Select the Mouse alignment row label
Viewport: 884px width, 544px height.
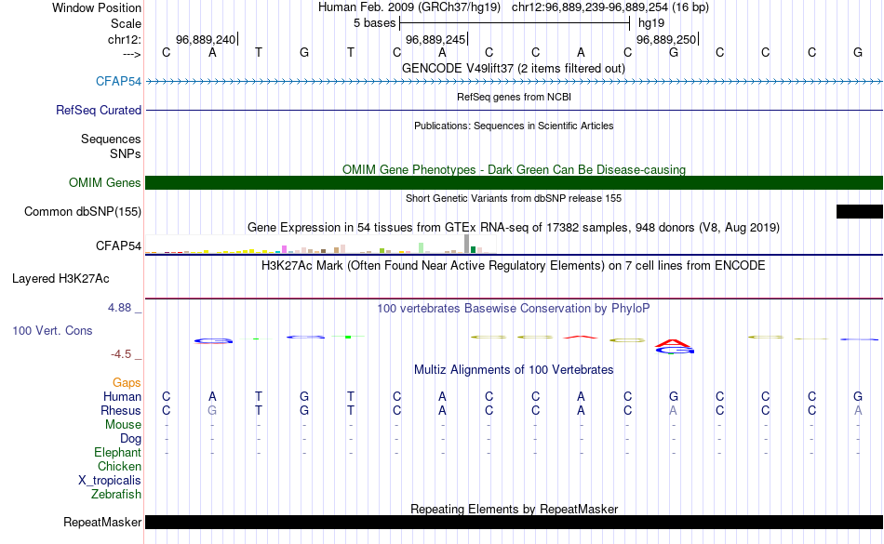(123, 425)
